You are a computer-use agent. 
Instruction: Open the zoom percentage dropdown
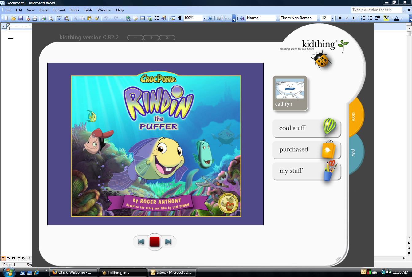tap(204, 18)
